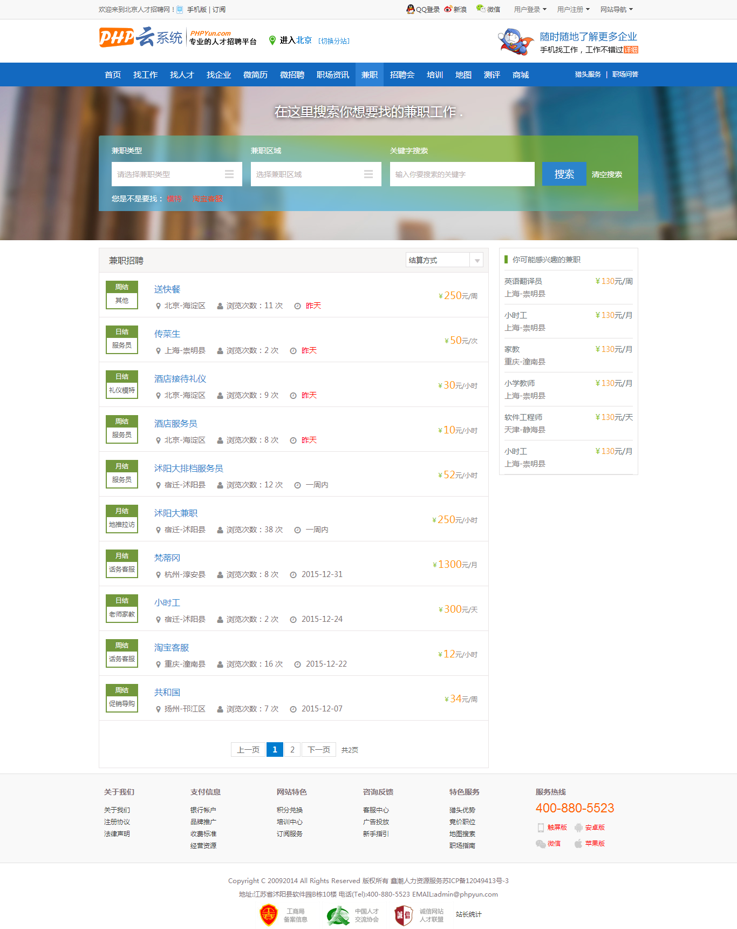Viewport: 737px width, 929px height.
Task: Open the 软件工程师 recommended job
Action: click(x=523, y=417)
